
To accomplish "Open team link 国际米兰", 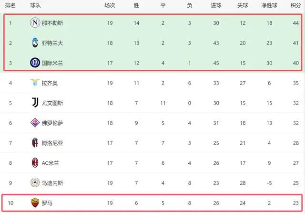I will [52, 63].
